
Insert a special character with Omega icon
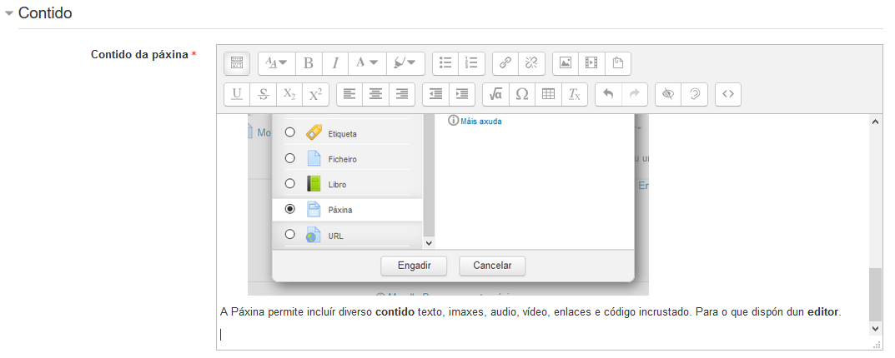pyautogui.click(x=522, y=94)
